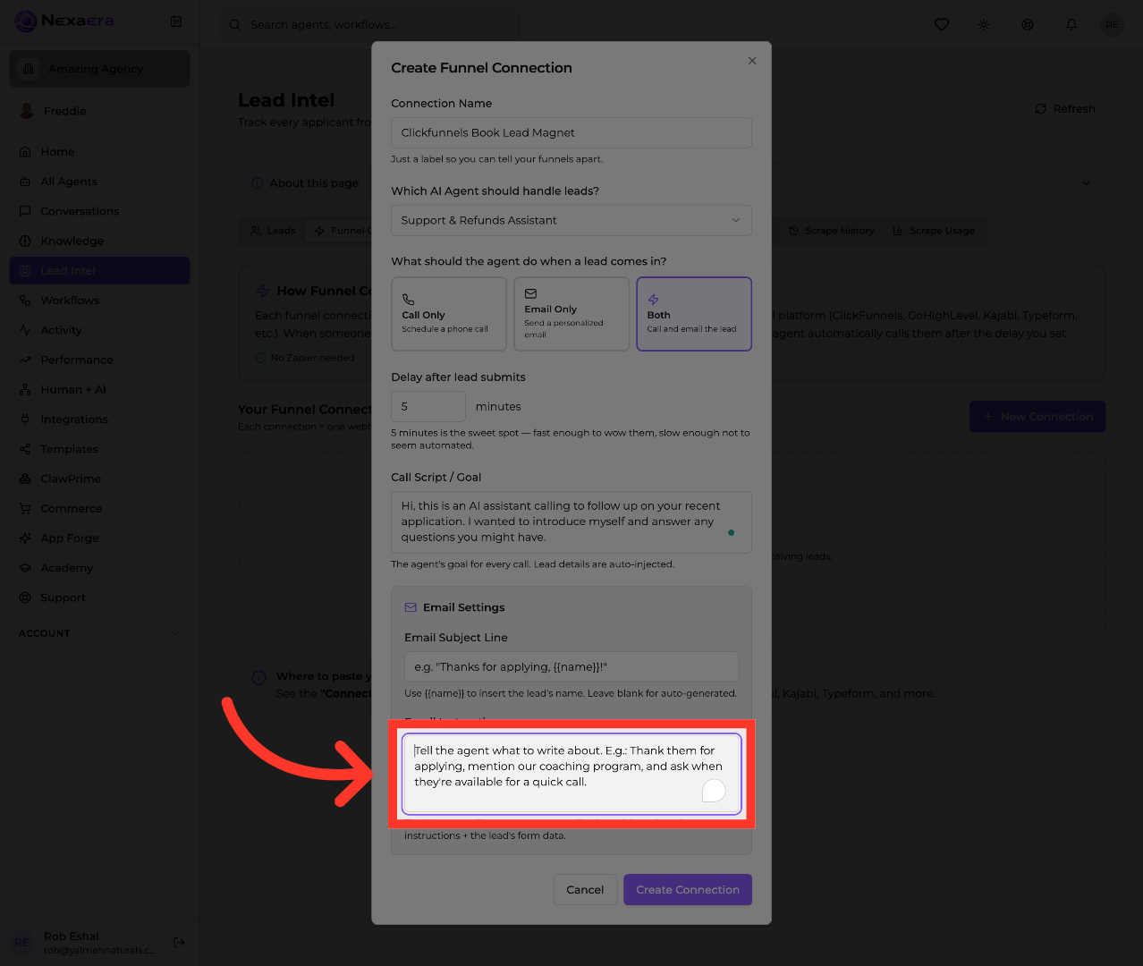
Task: Toggle theme with the sun icon
Action: (x=984, y=24)
